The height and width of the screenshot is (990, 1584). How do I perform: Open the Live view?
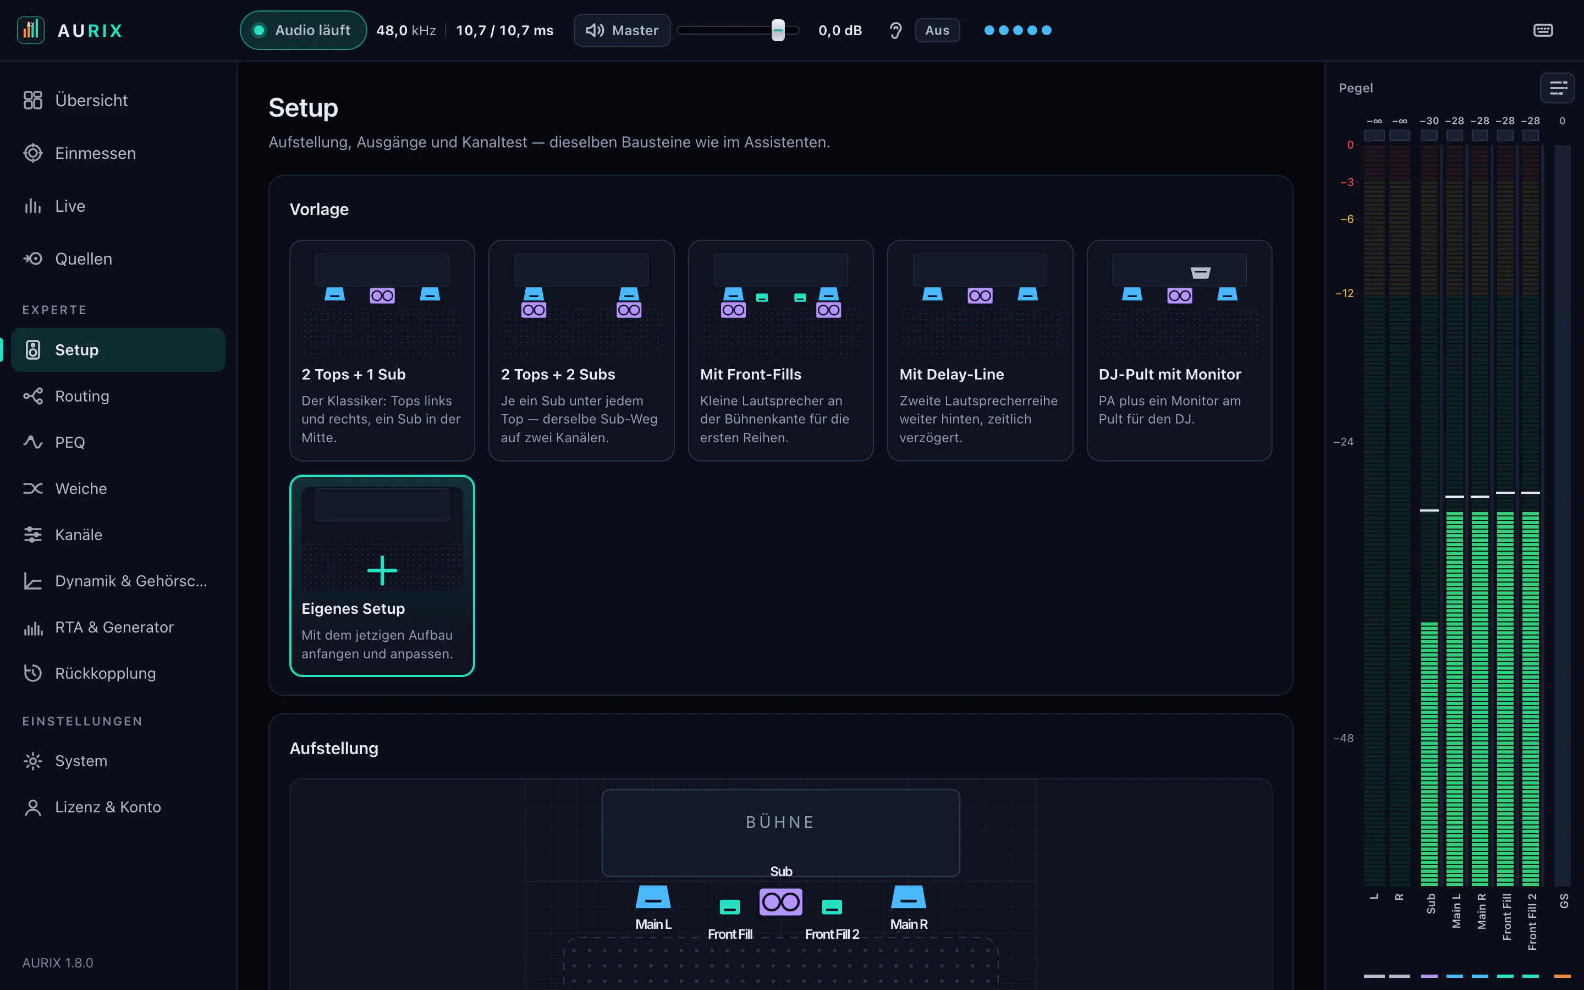click(x=118, y=206)
